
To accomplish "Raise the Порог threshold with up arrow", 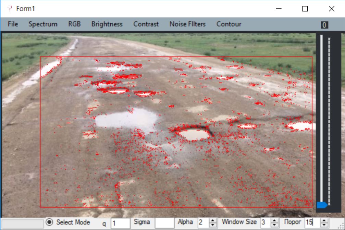I will coord(324,220).
